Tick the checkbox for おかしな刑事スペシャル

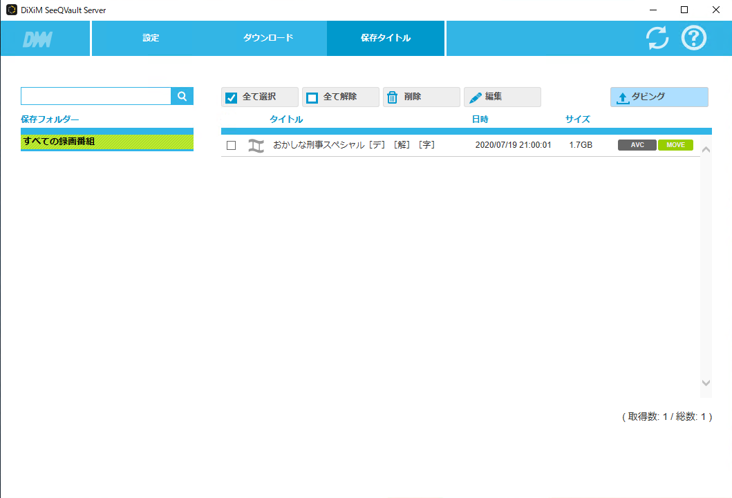click(x=232, y=146)
